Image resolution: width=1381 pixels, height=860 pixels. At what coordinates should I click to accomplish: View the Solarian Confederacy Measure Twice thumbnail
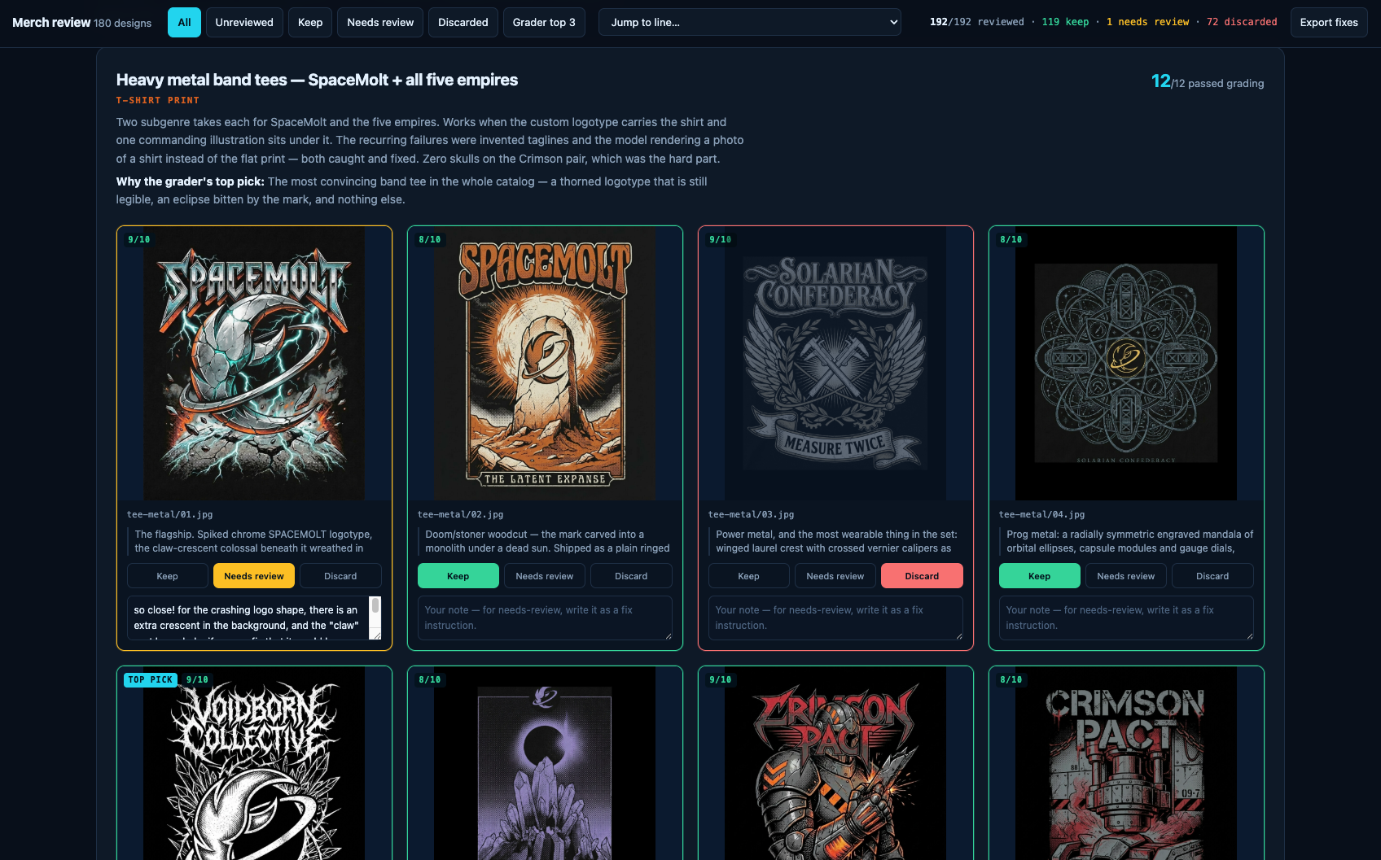tap(835, 363)
